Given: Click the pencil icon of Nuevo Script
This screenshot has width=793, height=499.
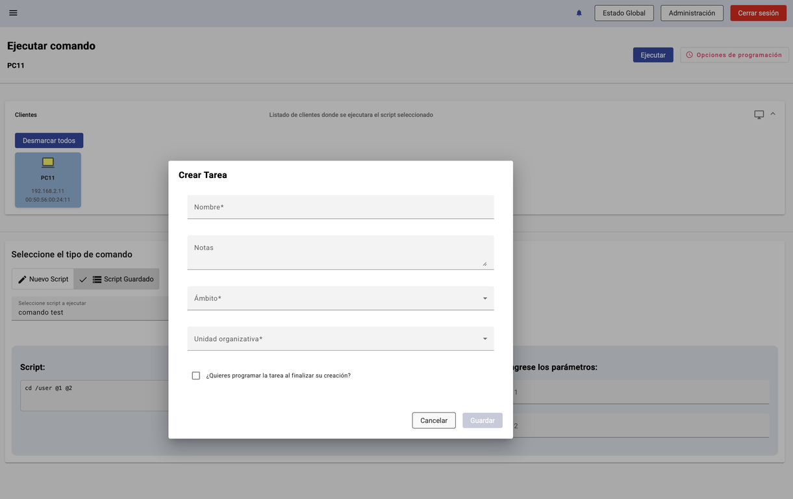Looking at the screenshot, I should click(x=22, y=279).
